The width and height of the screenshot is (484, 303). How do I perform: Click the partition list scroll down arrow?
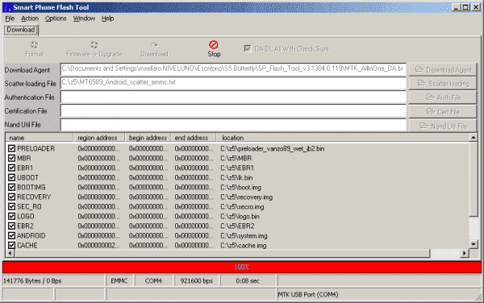(474, 244)
